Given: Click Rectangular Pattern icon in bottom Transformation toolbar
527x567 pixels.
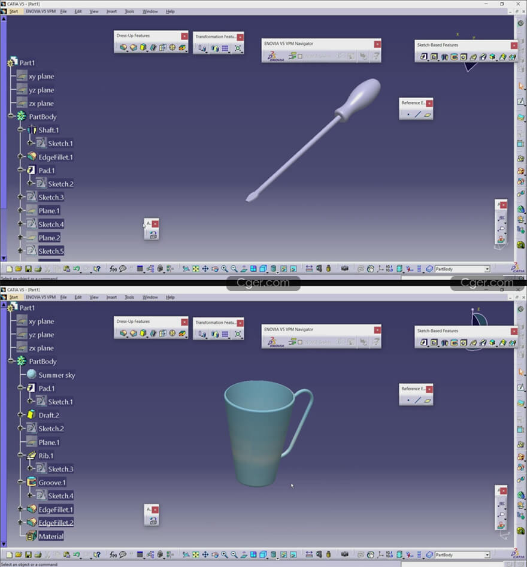Looking at the screenshot, I should (225, 335).
